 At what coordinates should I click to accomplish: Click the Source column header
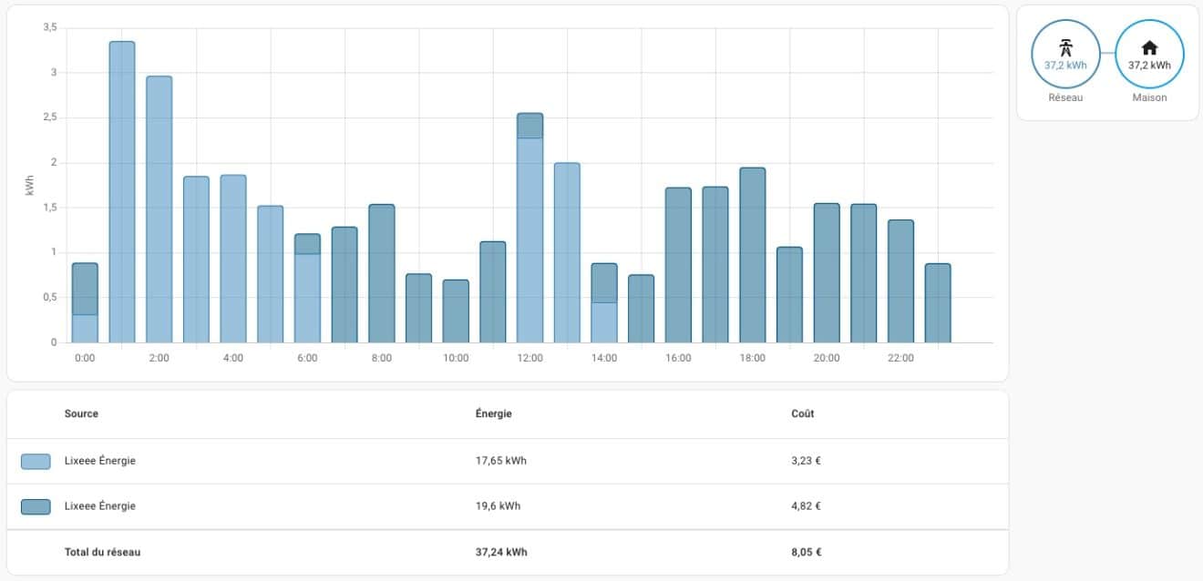81,413
